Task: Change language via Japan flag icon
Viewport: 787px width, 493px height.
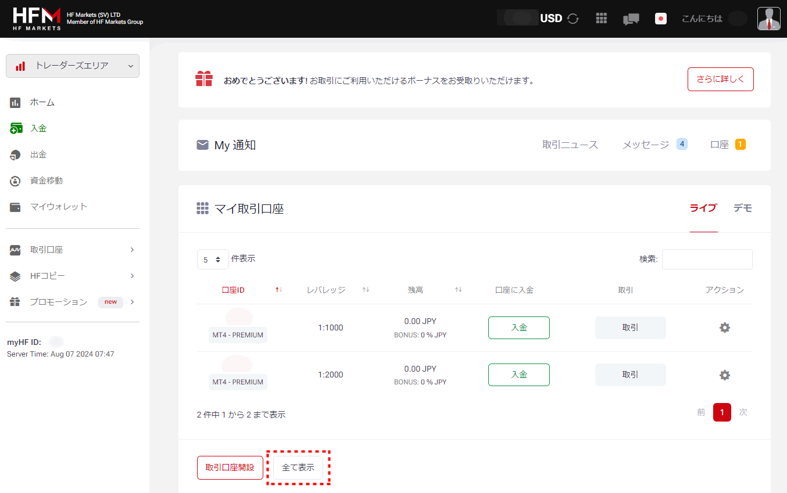Action: click(660, 19)
